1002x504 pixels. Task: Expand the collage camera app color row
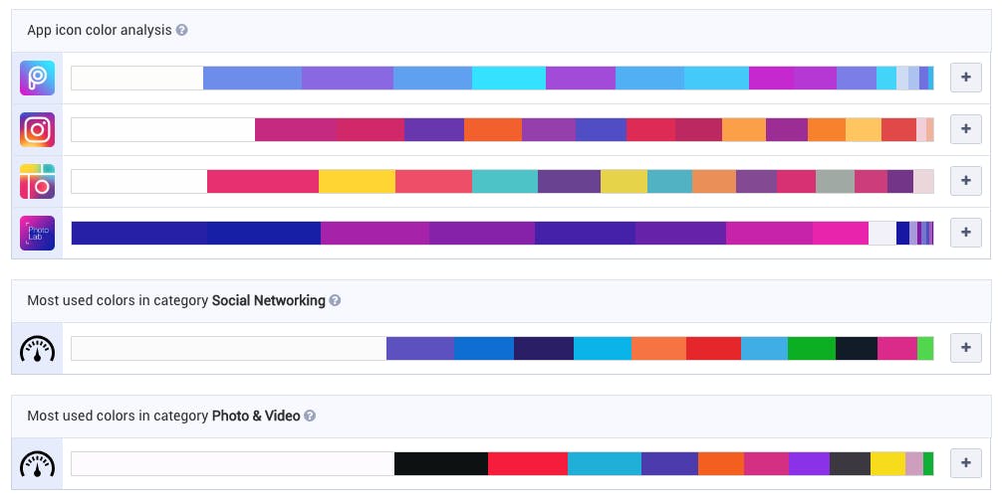[x=965, y=182]
